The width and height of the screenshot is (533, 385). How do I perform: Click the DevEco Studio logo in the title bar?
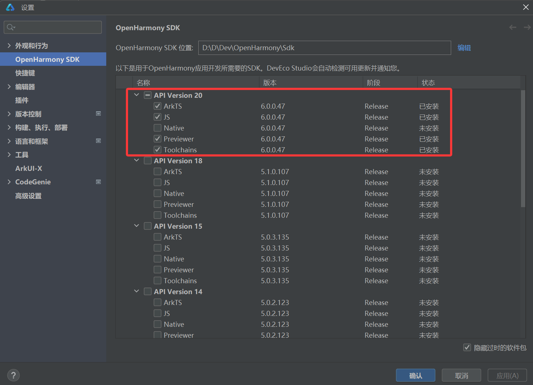pos(10,7)
